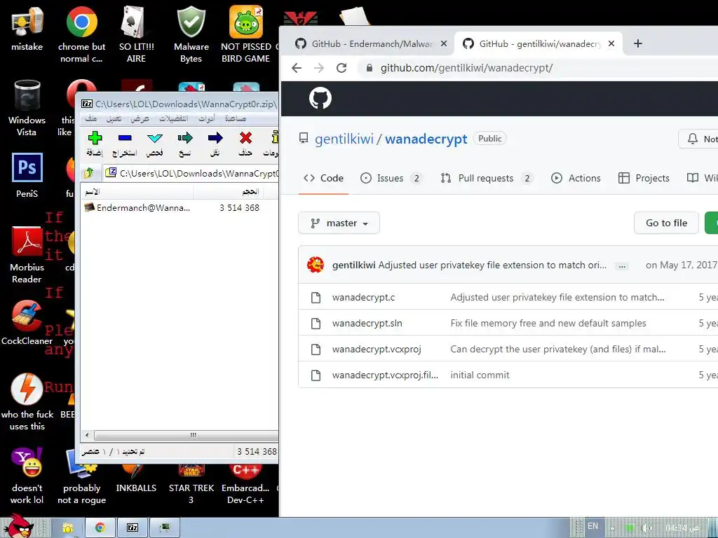Viewport: 718px width, 538px height.
Task: Open the master branch dropdown
Action: tap(339, 223)
